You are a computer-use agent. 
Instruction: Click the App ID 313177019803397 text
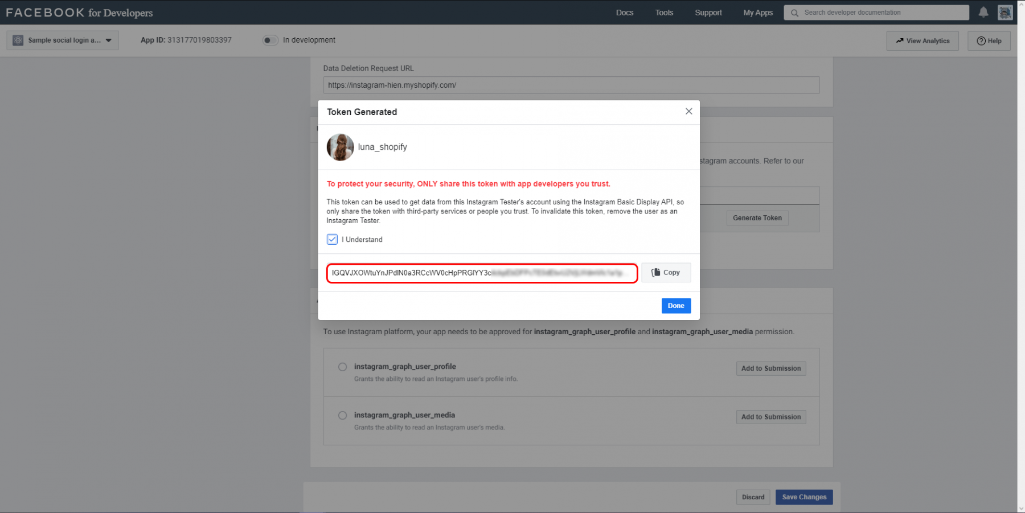pyautogui.click(x=186, y=40)
